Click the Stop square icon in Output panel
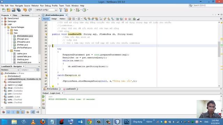This screenshot has height=125, width=223. coord(43,104)
